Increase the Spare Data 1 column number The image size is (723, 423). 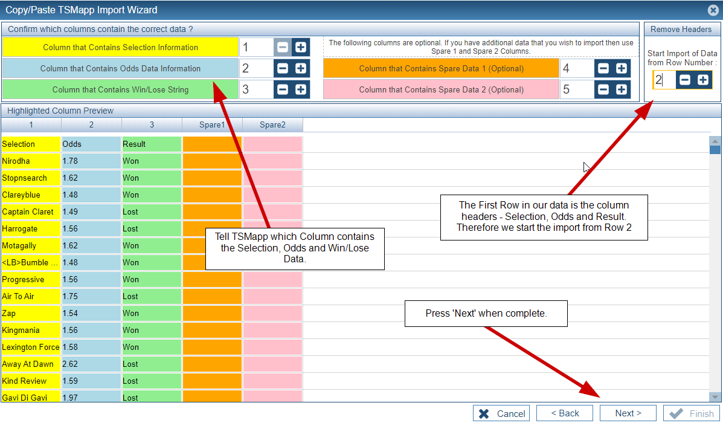(x=621, y=68)
